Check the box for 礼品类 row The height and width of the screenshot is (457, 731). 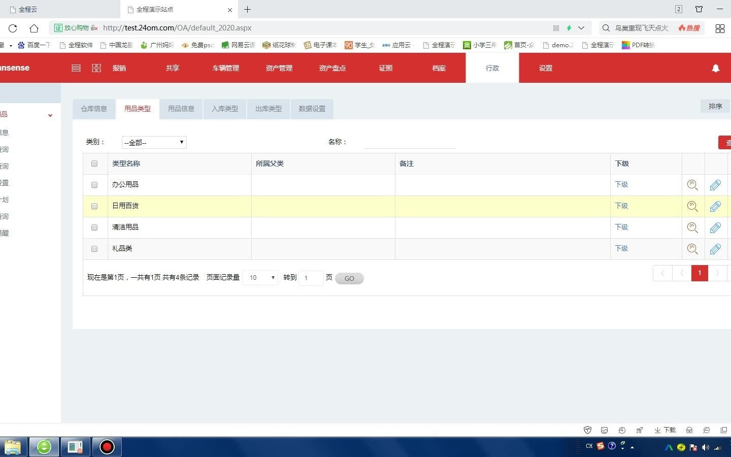click(x=94, y=249)
